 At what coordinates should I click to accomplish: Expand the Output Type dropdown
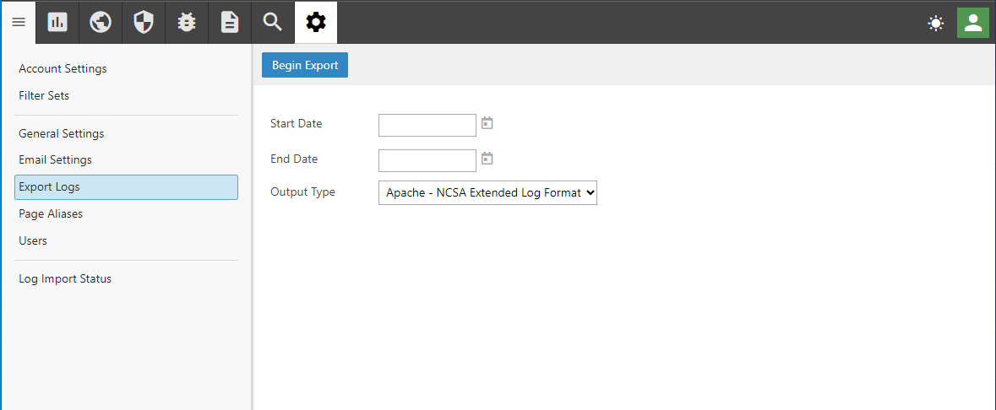click(x=487, y=192)
